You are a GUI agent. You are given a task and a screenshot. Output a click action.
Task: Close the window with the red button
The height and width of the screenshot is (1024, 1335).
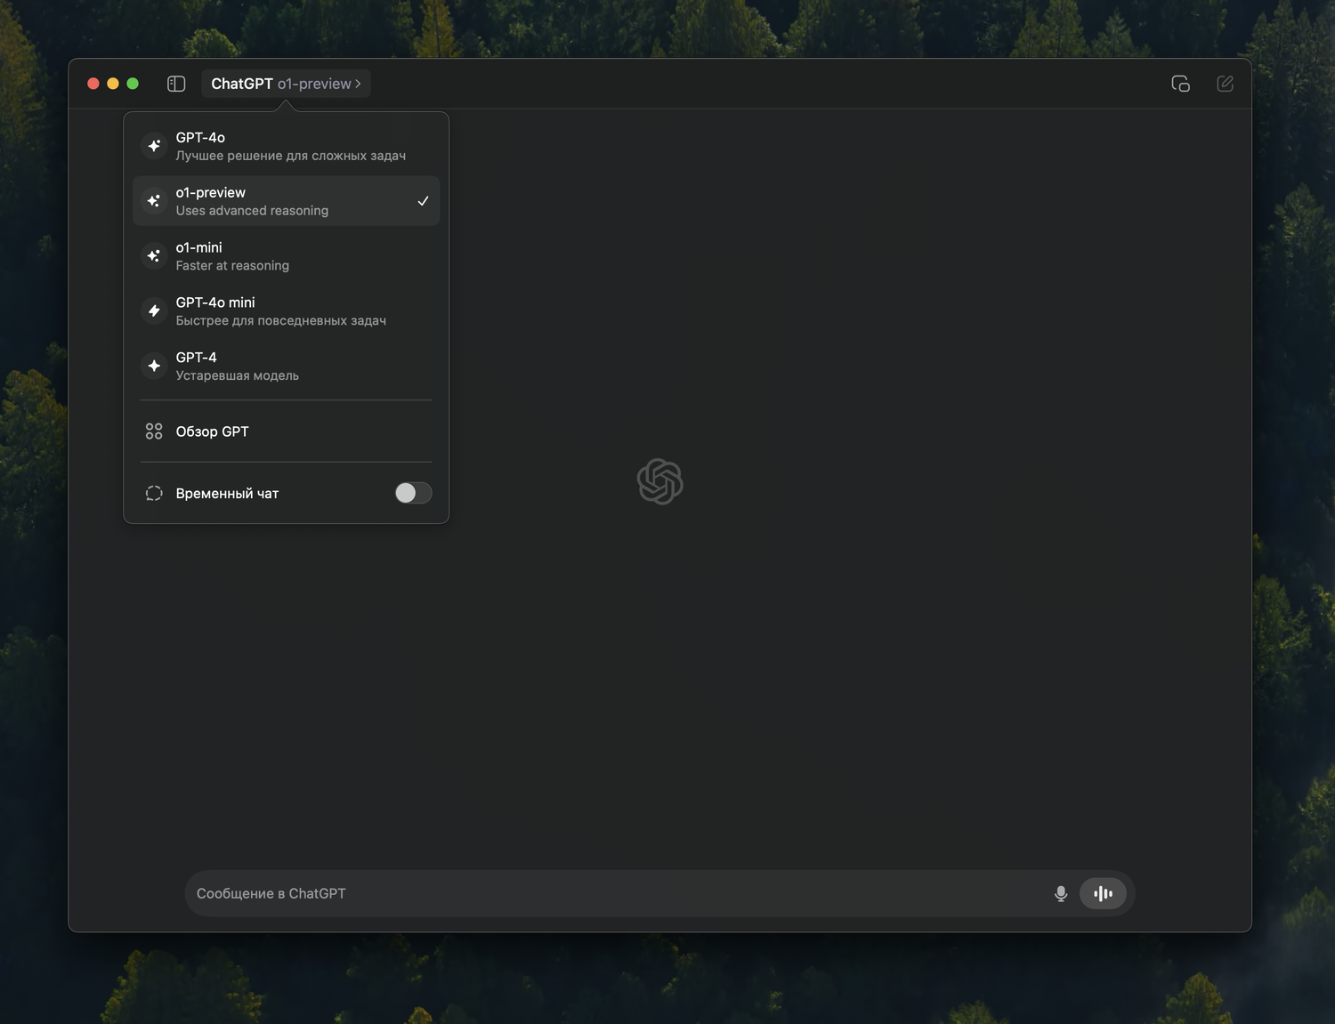pos(93,84)
